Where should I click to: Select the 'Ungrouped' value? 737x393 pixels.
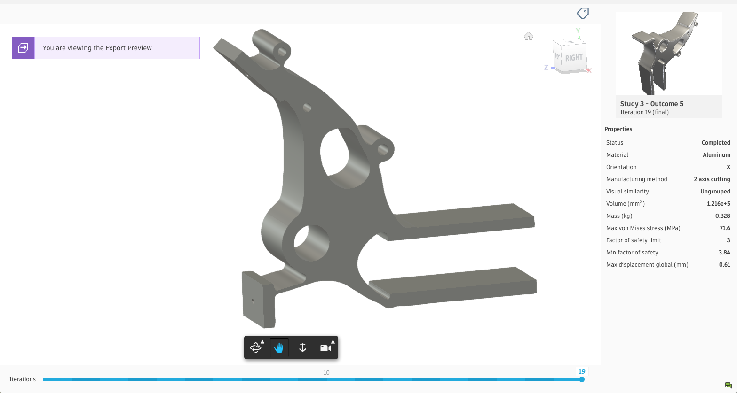point(715,192)
